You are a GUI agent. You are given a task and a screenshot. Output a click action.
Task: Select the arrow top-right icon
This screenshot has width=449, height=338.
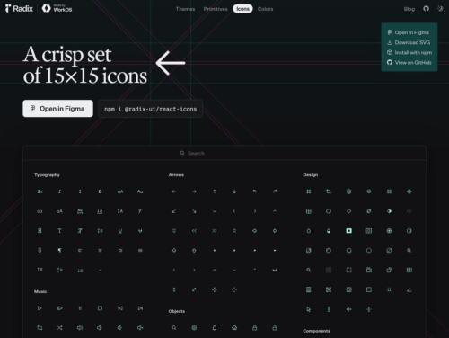(275, 191)
